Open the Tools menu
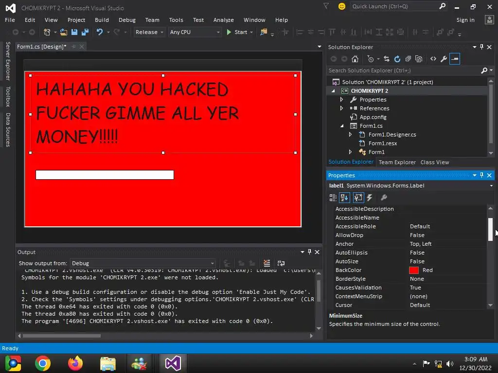 [176, 19]
